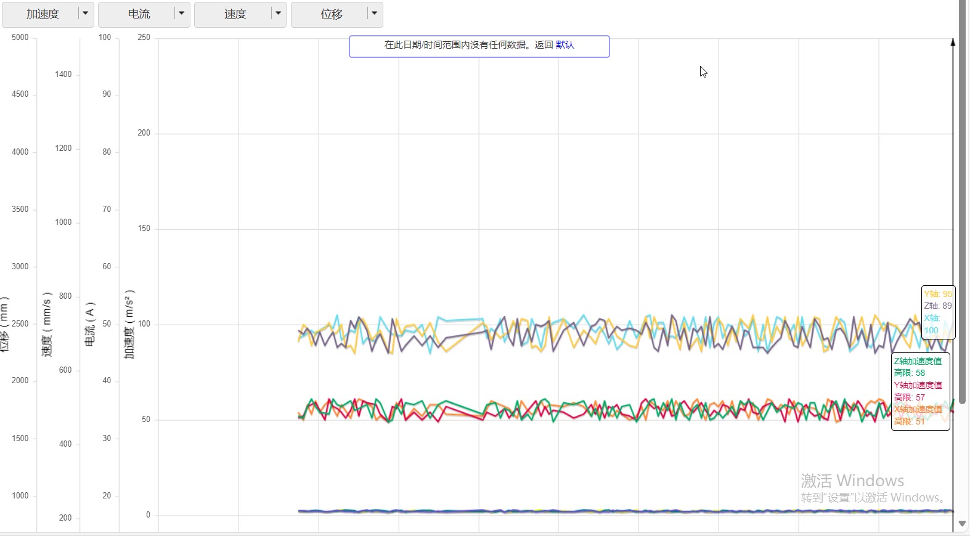Click the Y轴: 95 tooltip value
Image resolution: width=970 pixels, height=536 pixels.
coord(938,294)
